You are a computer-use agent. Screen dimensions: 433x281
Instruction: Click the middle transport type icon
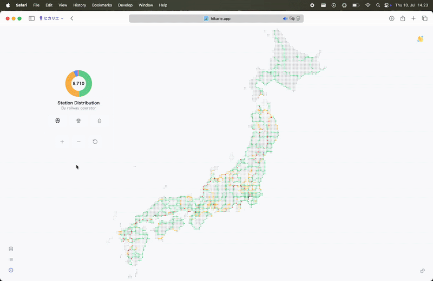(x=78, y=121)
